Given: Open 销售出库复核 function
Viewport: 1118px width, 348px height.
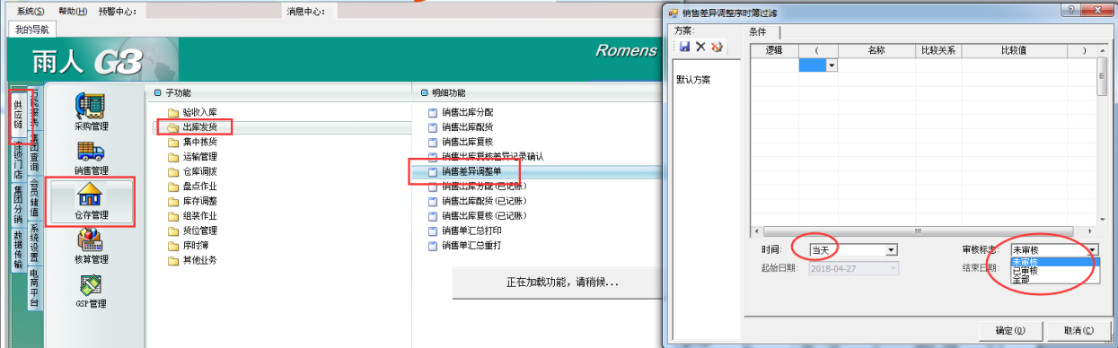Looking at the screenshot, I should pos(468,142).
